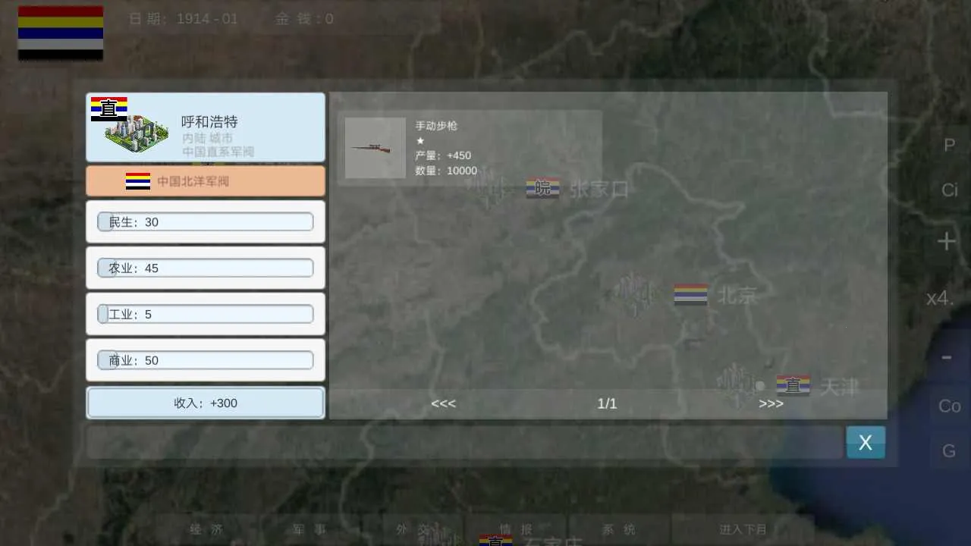Click the P button on the right edge
Screen dimensions: 971x546
[x=949, y=145]
